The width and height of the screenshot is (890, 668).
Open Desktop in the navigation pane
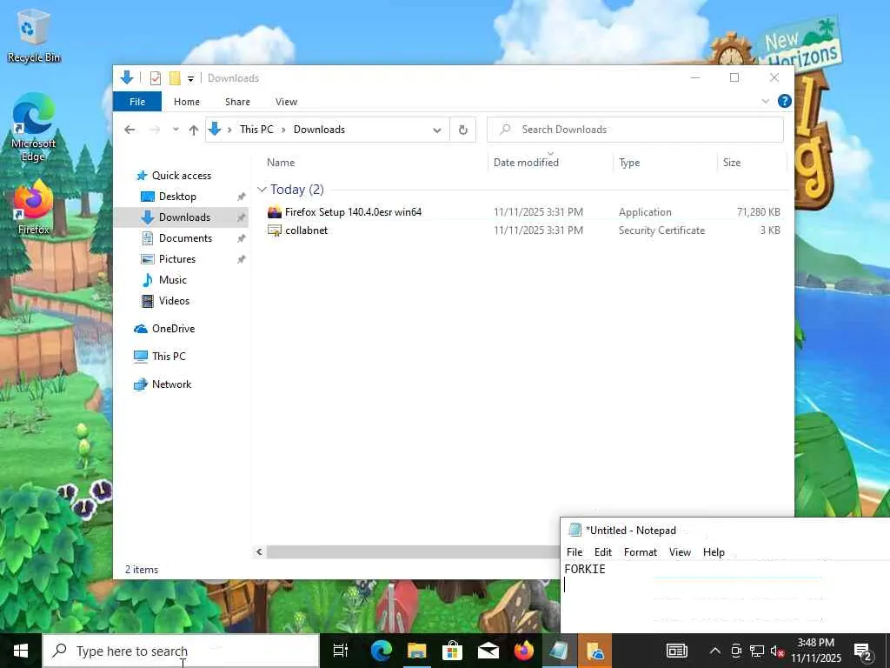(177, 197)
